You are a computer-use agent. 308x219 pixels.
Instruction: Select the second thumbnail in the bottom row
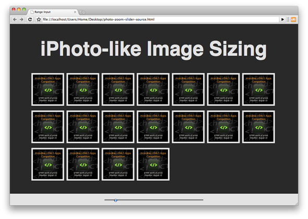click(83, 164)
